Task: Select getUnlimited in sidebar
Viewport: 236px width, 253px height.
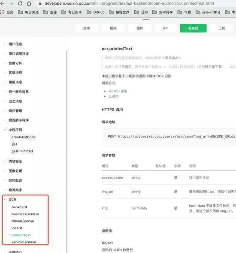Action: pos(22,151)
